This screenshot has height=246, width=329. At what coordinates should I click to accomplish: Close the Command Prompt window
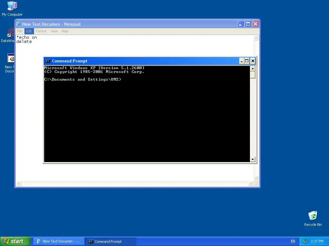click(x=253, y=61)
